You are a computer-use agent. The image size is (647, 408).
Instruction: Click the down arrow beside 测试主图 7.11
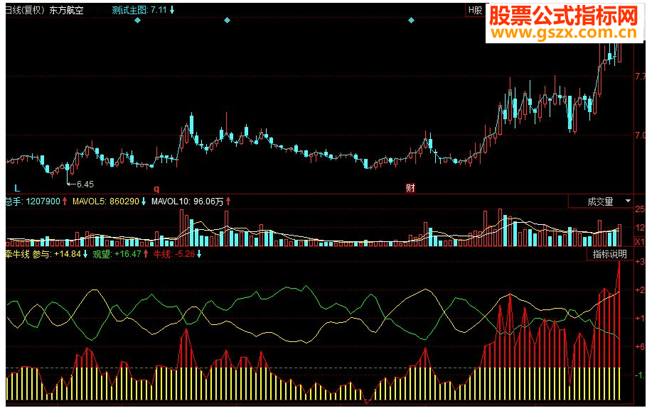(172, 10)
